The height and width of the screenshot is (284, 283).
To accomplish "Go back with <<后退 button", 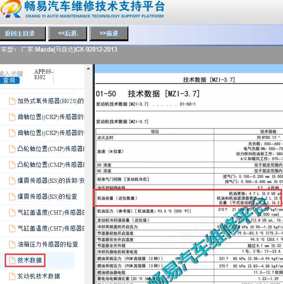I will (67, 34).
